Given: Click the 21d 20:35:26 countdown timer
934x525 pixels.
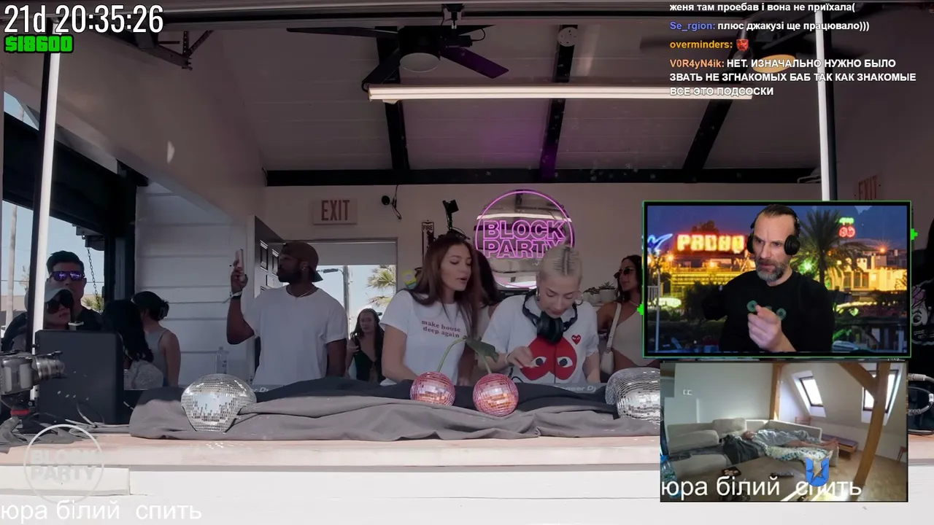Looking at the screenshot, I should click(83, 20).
